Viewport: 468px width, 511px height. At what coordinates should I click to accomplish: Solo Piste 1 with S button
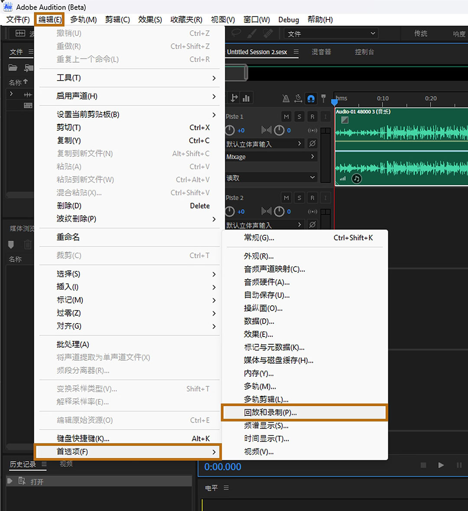coord(299,116)
